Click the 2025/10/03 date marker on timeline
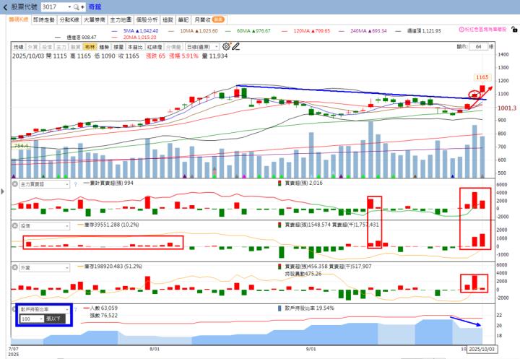 (x=482, y=350)
